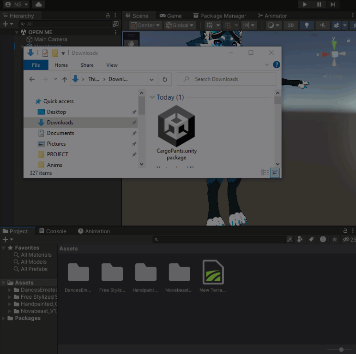Toggle scene lighting lightbulb icon
Screen dimensions: 356x354
pos(307,25)
